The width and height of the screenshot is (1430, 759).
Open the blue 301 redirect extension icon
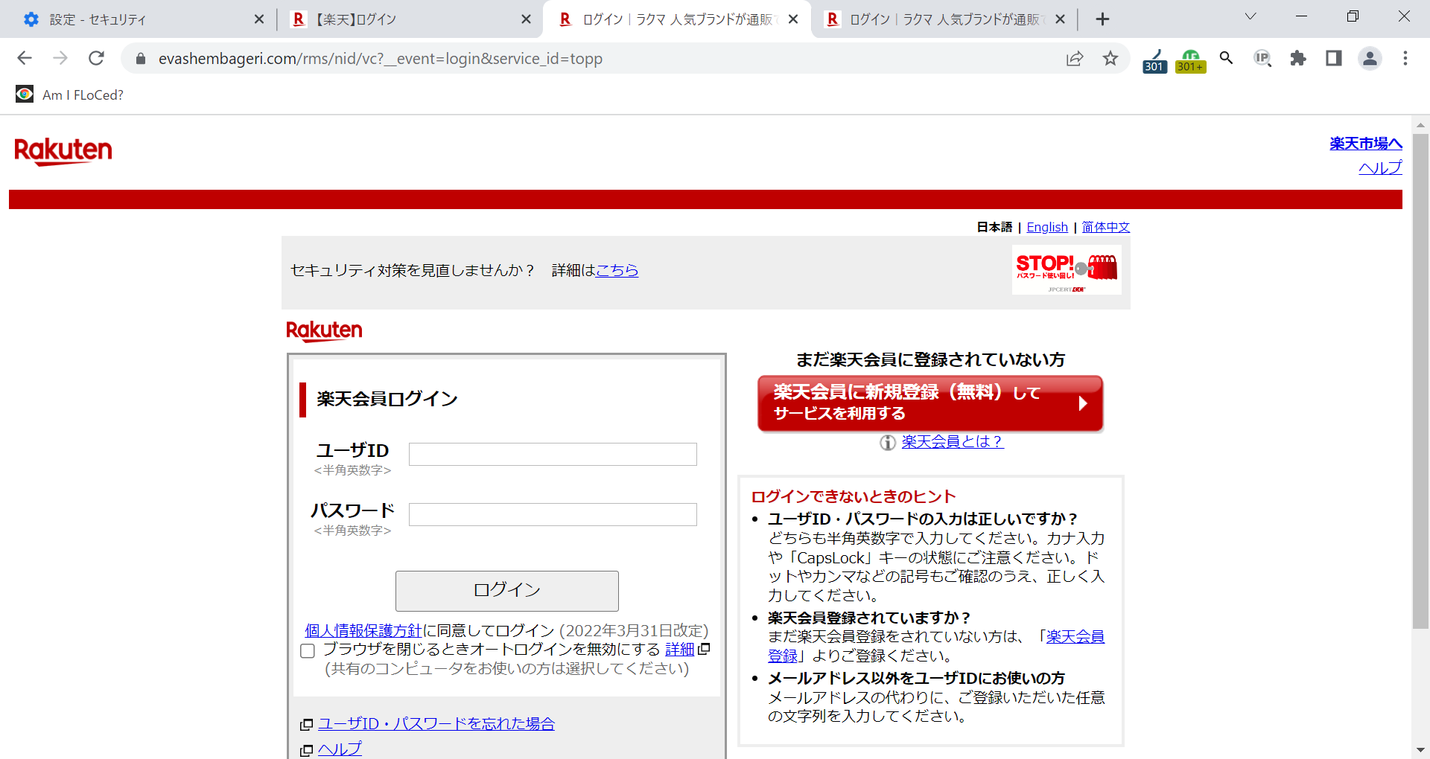pos(1154,60)
